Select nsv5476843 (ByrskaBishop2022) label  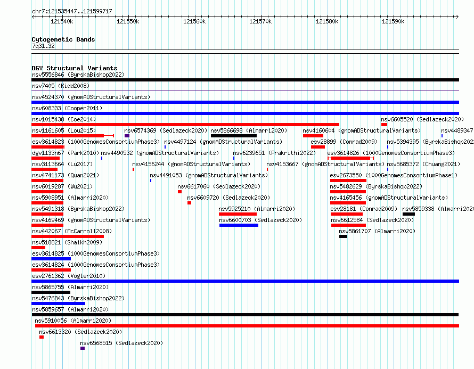pos(78,298)
